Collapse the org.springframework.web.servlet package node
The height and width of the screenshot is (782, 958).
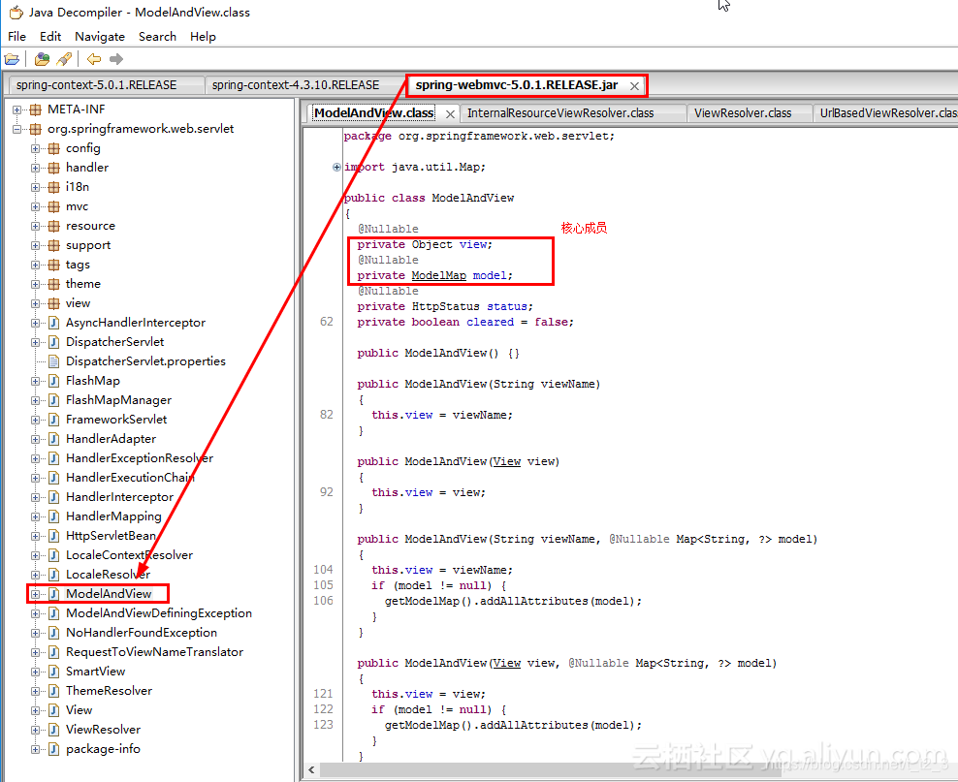coord(17,130)
